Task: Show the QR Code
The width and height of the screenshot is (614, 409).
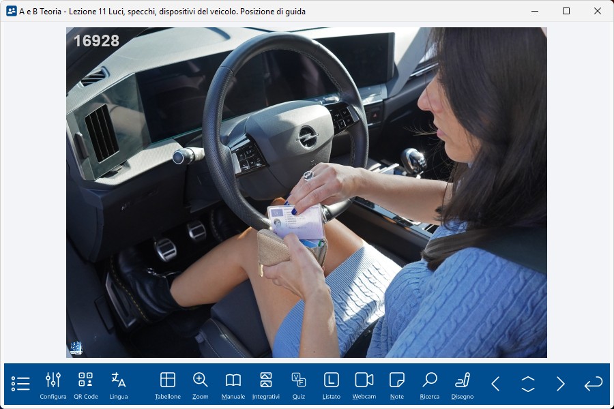Action: click(x=86, y=385)
